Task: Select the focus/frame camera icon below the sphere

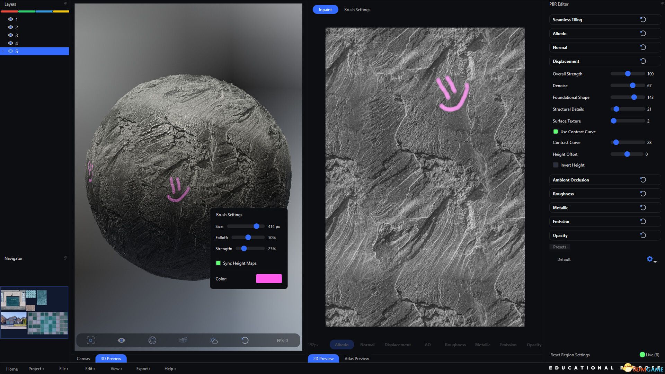Action: point(90,340)
